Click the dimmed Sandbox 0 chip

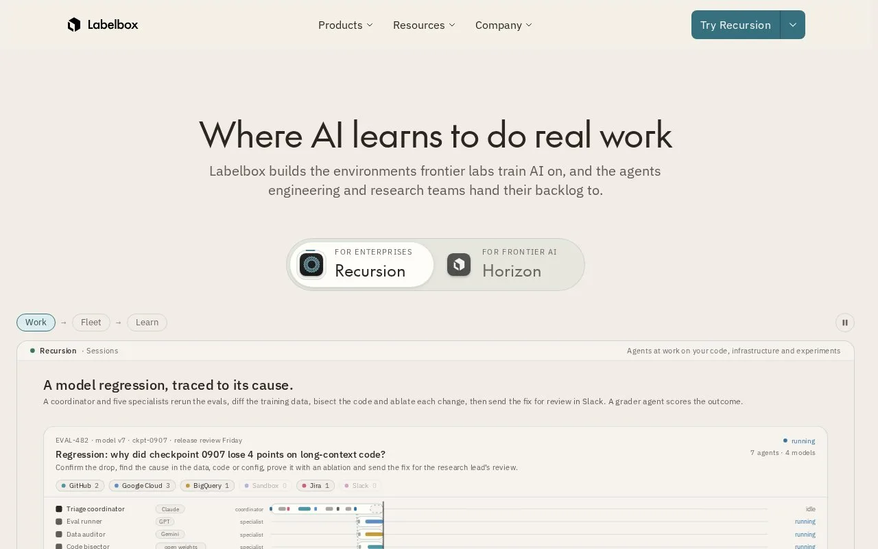pyautogui.click(x=265, y=486)
